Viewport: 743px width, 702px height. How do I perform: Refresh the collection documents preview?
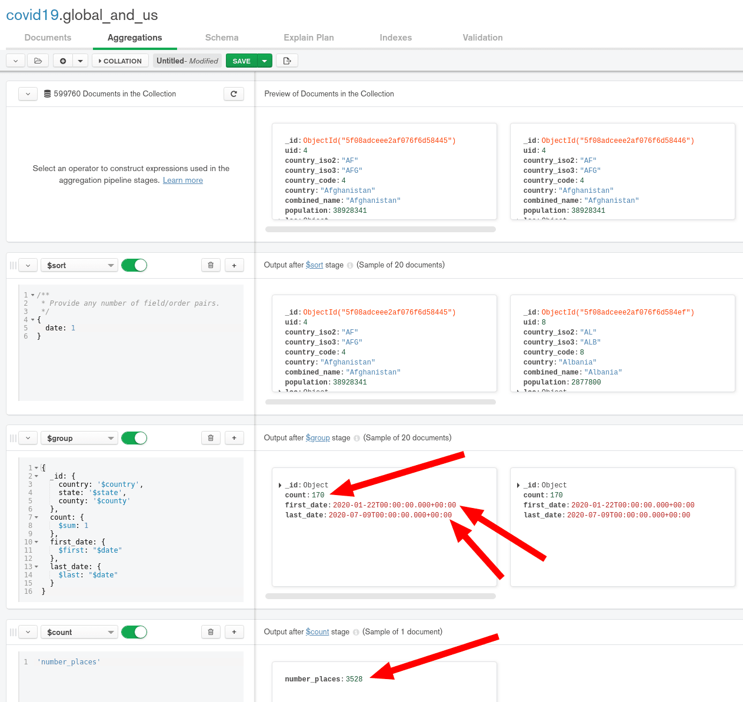click(x=234, y=94)
